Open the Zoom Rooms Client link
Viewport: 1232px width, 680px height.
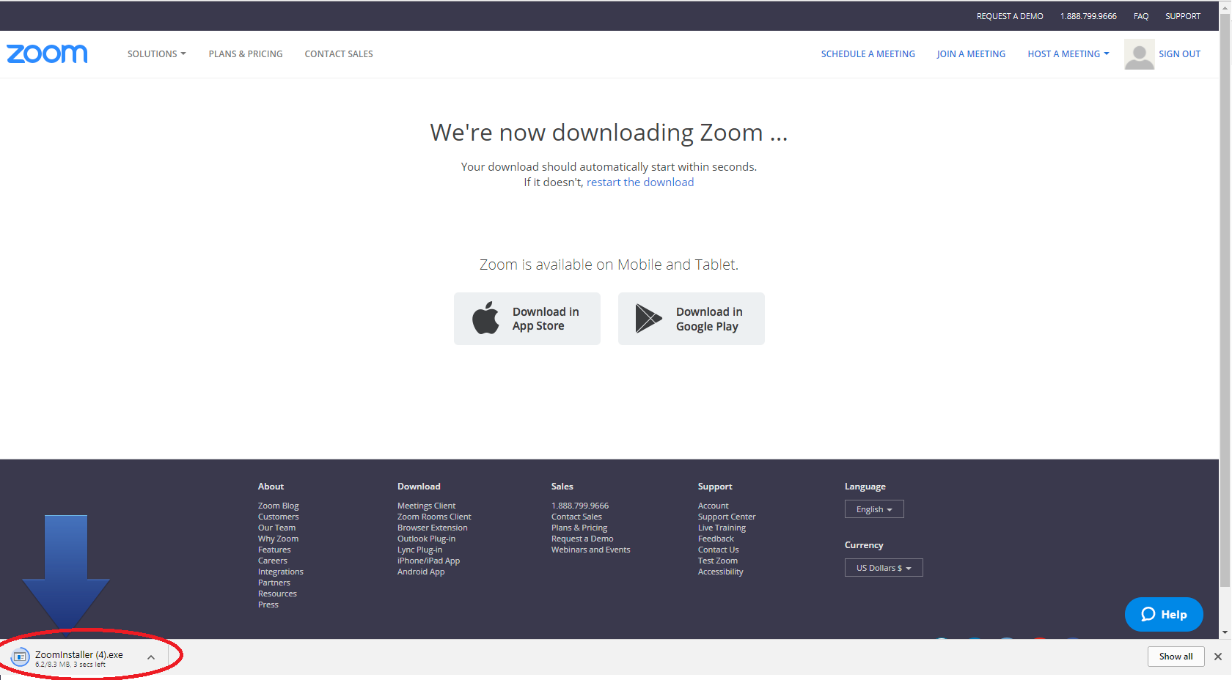click(x=434, y=517)
